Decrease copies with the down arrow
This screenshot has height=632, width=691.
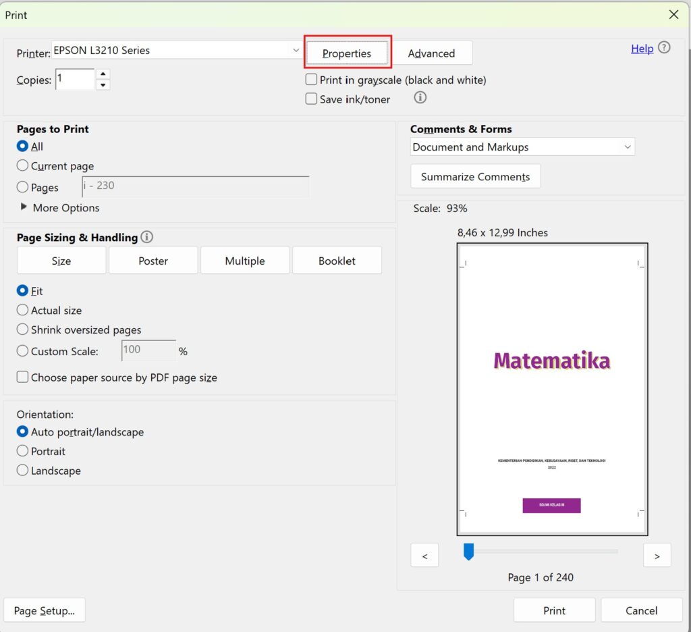point(103,85)
